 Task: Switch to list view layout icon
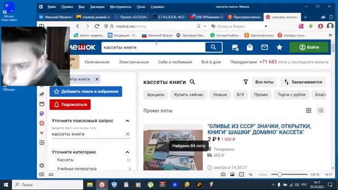click(321, 110)
